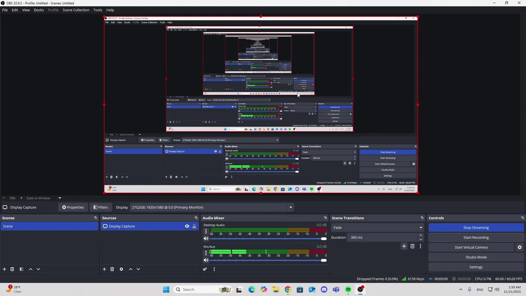Open File Explorer from the taskbar
This screenshot has height=296, width=526.
click(x=275, y=289)
